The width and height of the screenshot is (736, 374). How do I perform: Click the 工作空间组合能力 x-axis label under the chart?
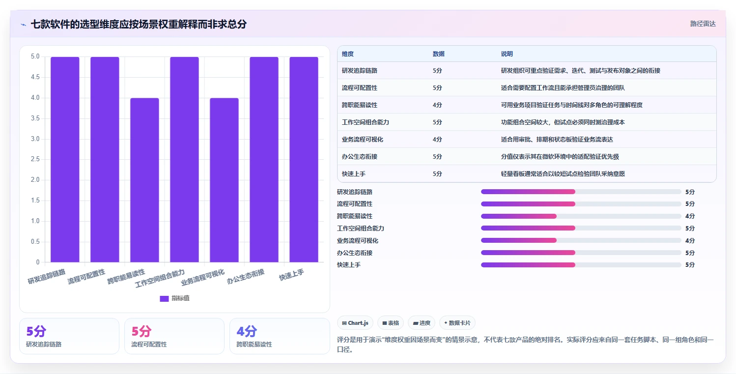160,279
